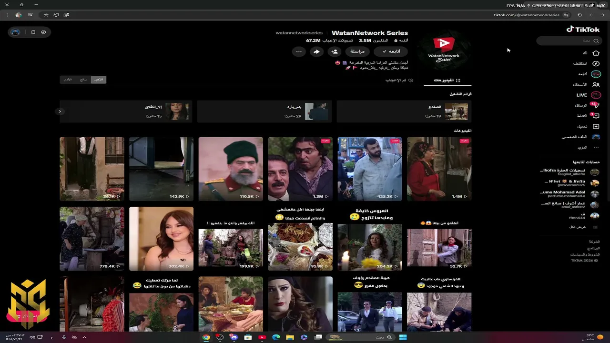Open followed account perfume.mohamad.a
Image resolution: width=610 pixels, height=343 pixels.
[569, 193]
